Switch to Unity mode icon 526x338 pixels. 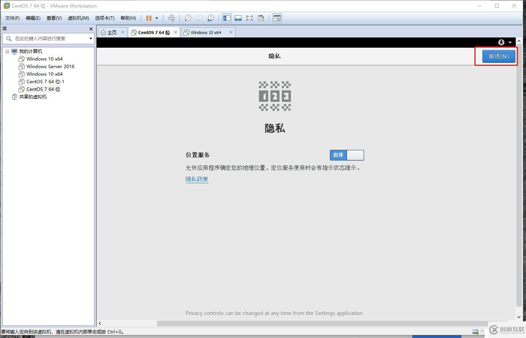click(x=261, y=18)
